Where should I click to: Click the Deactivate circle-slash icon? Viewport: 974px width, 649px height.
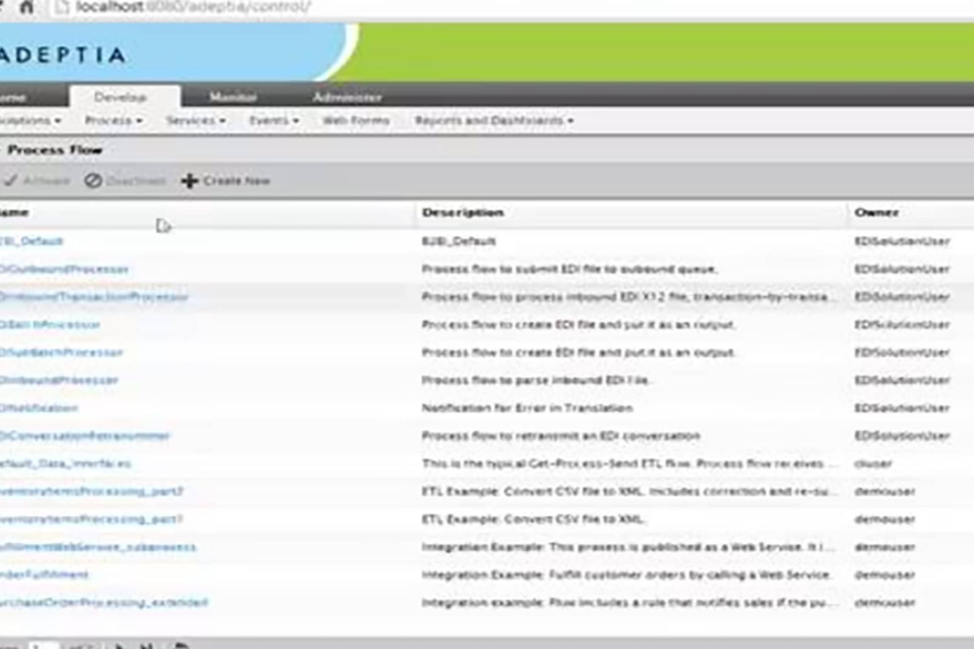point(93,181)
